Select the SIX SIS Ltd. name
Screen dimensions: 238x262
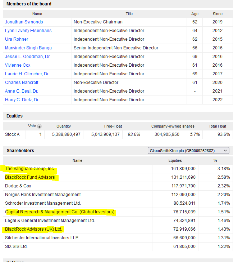pyautogui.click(x=16, y=247)
